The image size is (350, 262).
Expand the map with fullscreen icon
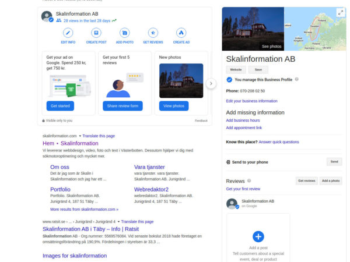[x=341, y=13]
